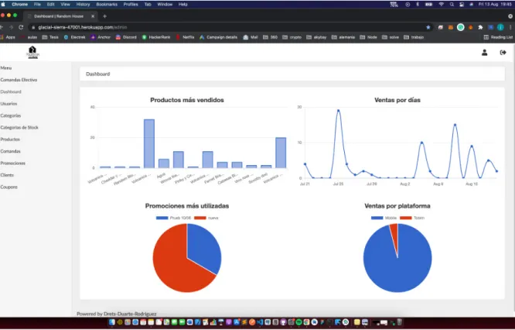Open the Bookmarks menu
The width and height of the screenshot is (515, 330).
[x=107, y=5]
